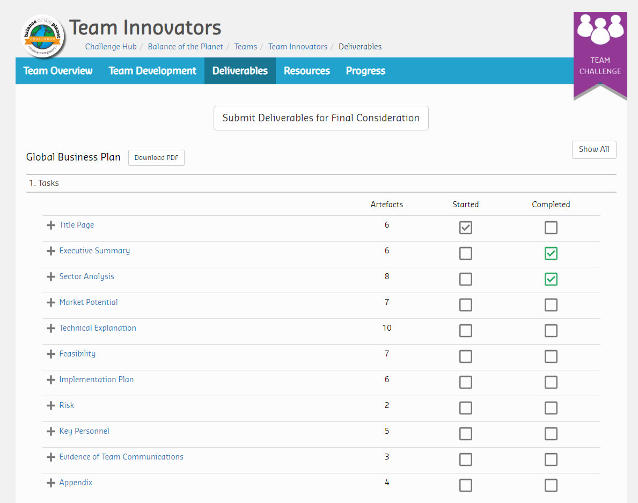Click plus icon beside Risk
Image resolution: width=638 pixels, height=503 pixels.
[x=51, y=406]
